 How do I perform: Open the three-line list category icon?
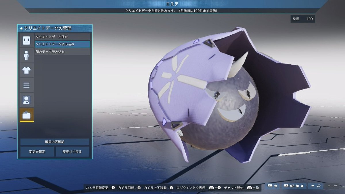tap(26, 85)
